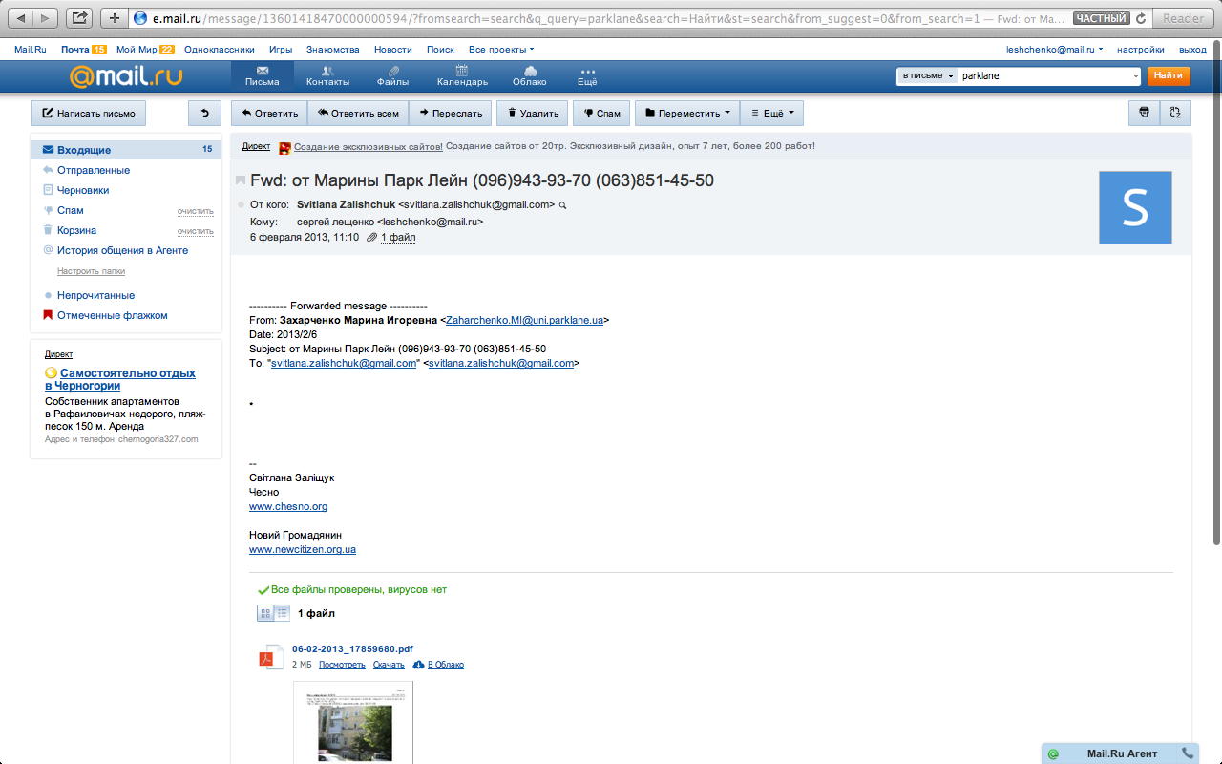
Task: Click the undo arrow button beside Написать письмо
Action: coord(204,113)
